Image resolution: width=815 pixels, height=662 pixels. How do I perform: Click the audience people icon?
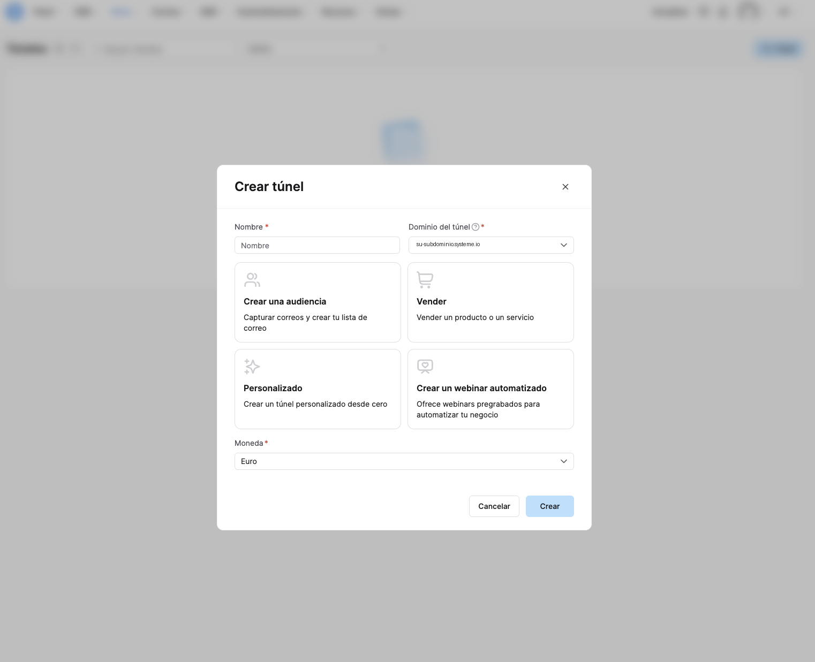point(252,280)
